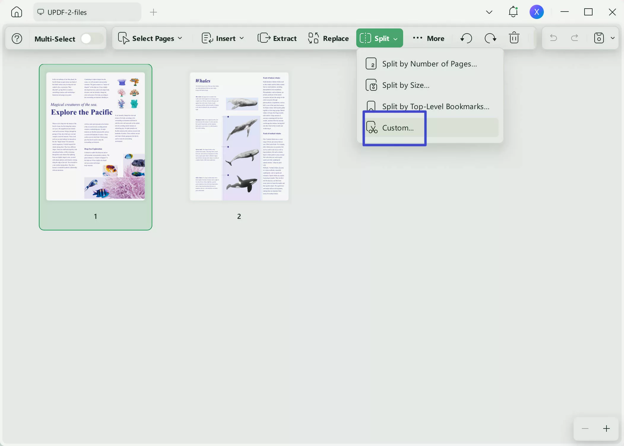This screenshot has height=446, width=624.
Task: Click the trash delete icon
Action: click(x=514, y=38)
